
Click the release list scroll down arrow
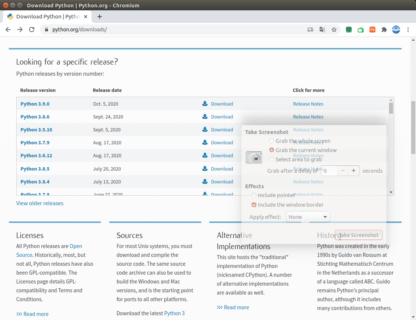(391, 192)
